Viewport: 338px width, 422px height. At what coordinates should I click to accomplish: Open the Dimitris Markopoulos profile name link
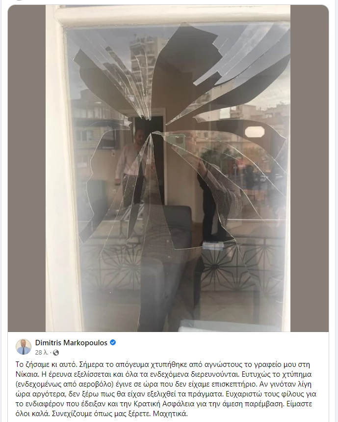click(x=71, y=343)
